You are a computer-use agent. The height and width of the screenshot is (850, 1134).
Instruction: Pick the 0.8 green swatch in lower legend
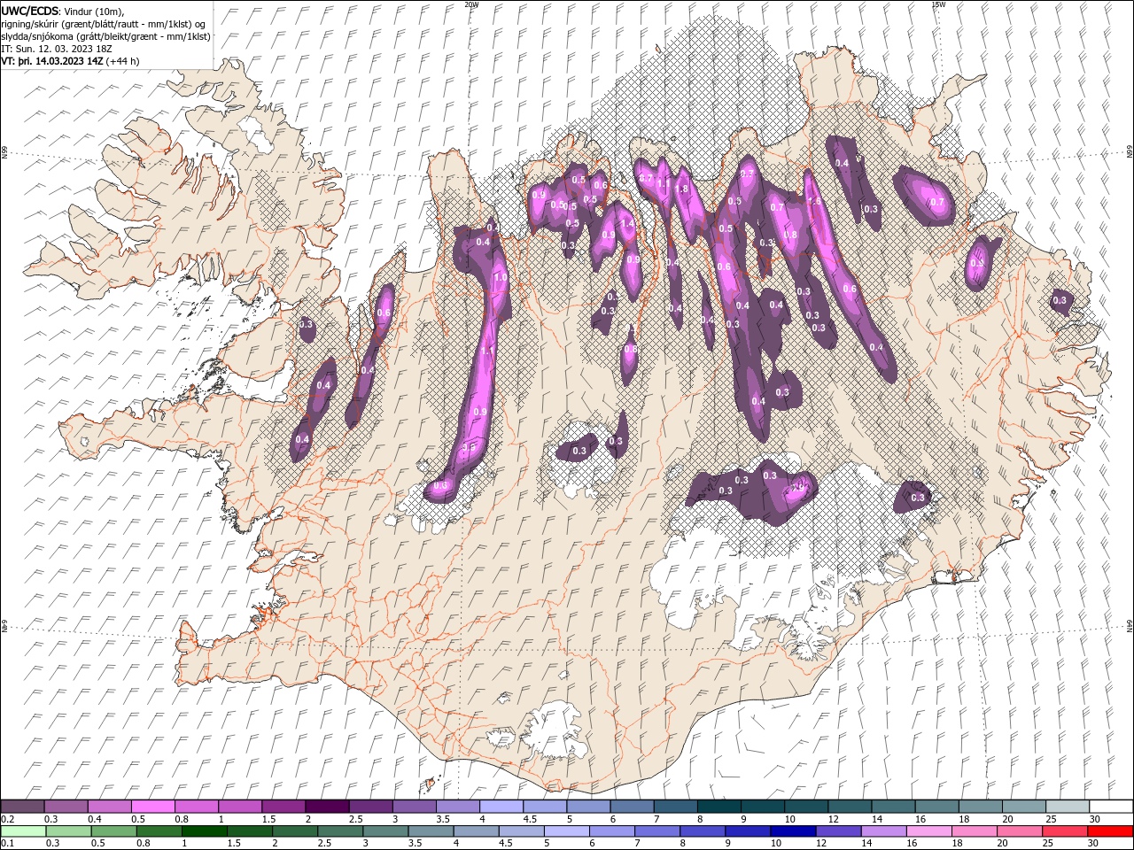click(159, 831)
